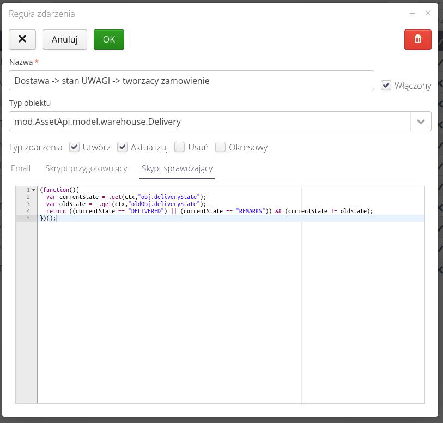
Task: Click the Typ obiektu combo box field
Action: tap(210, 122)
